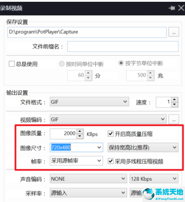Decrease 图像质量 KBps value
The image size is (185, 202).
pos(80,136)
